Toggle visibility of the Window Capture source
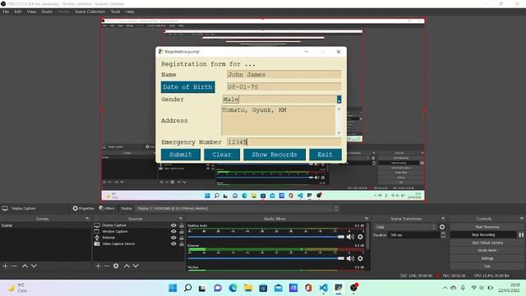The height and width of the screenshot is (296, 526). (x=173, y=232)
